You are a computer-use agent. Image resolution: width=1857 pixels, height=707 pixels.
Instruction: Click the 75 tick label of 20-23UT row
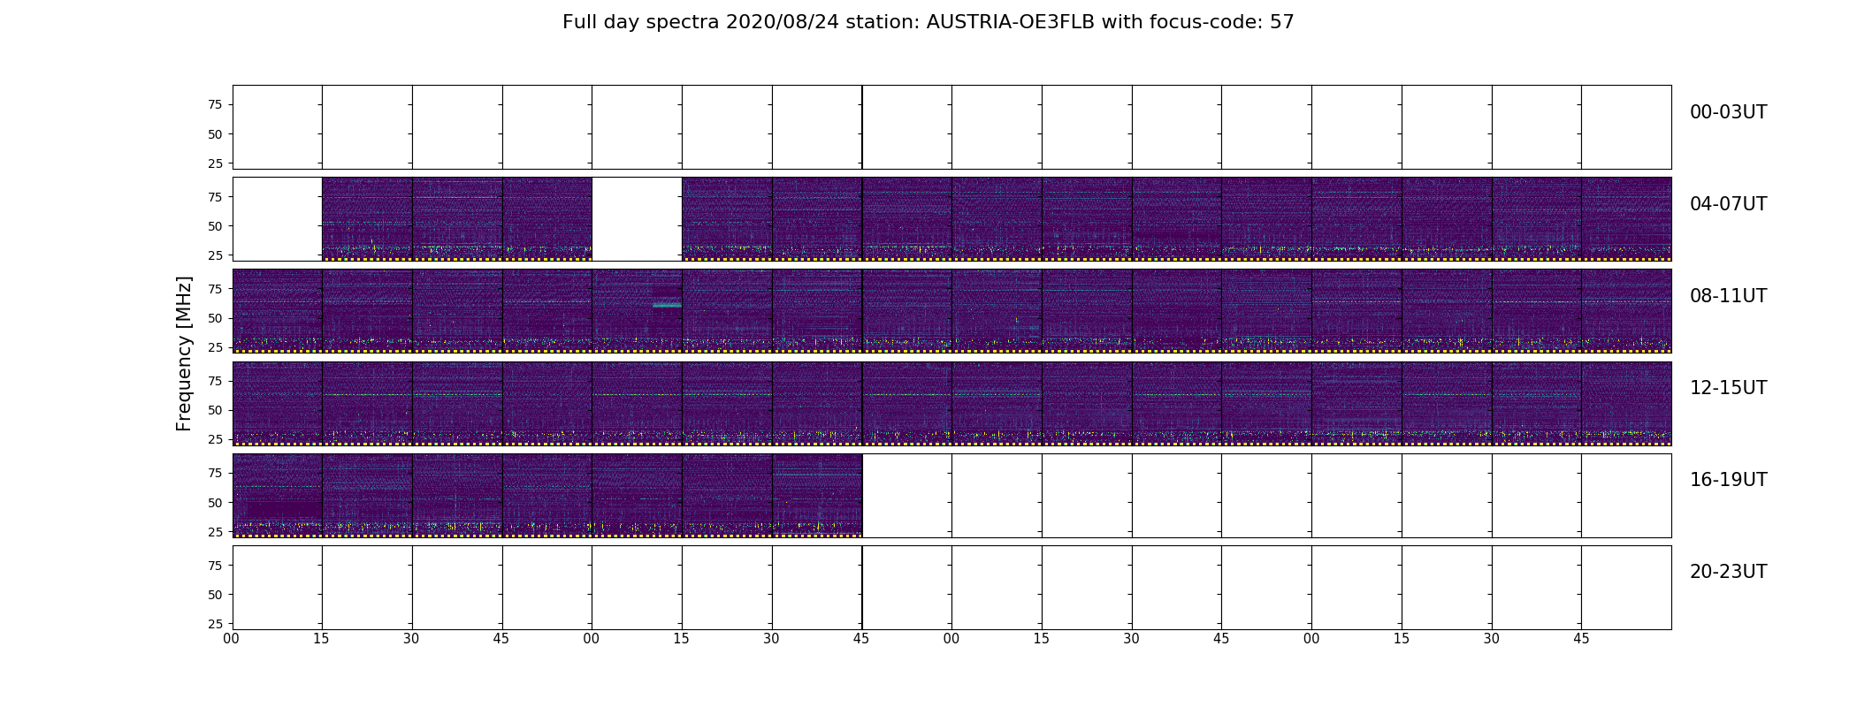pos(215,566)
